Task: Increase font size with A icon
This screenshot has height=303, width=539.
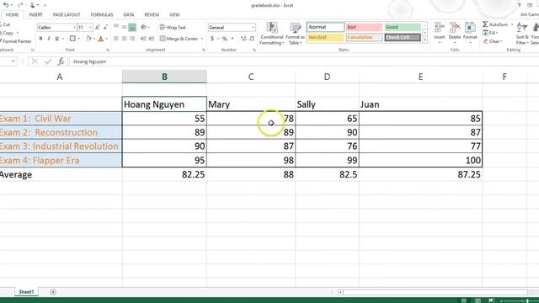Action: click(x=98, y=27)
